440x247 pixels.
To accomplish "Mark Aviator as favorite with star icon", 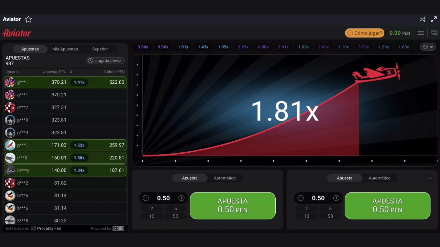I will 29,20.
